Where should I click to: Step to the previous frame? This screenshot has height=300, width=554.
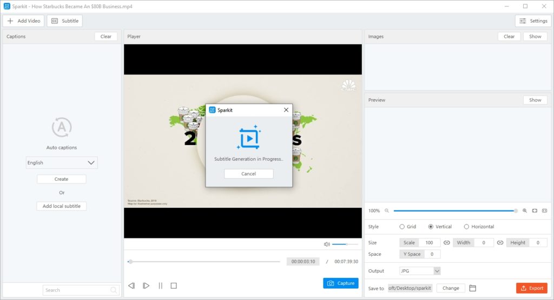[x=131, y=285]
